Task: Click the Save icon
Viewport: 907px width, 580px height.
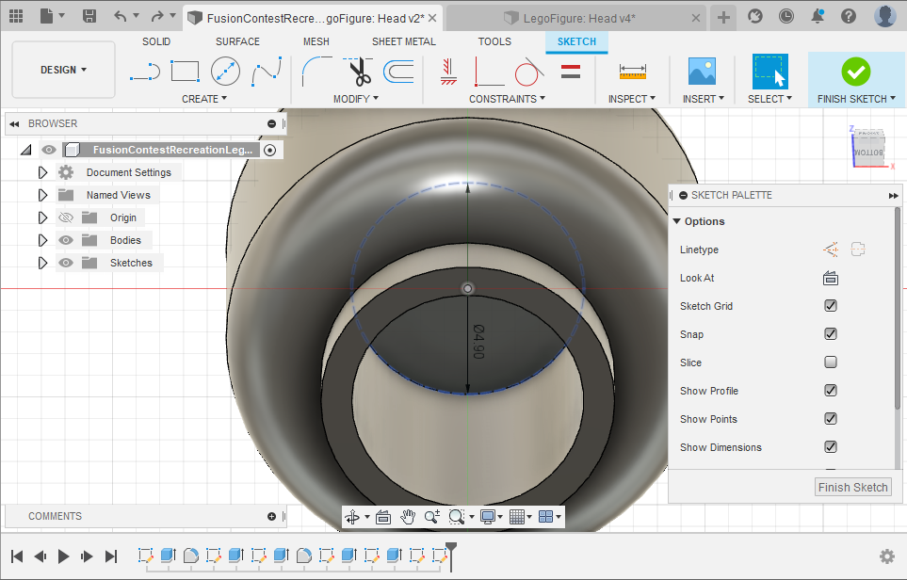Action: click(89, 16)
